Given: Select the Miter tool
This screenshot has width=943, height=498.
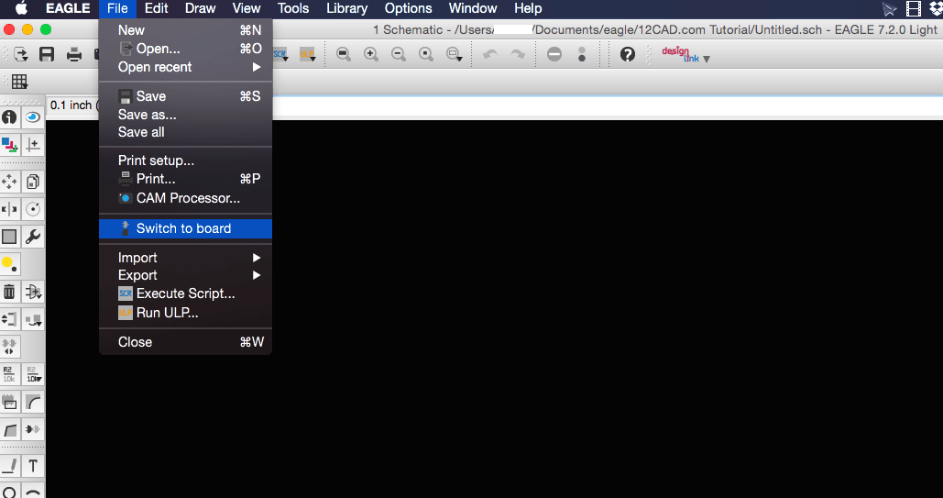Looking at the screenshot, I should click(x=33, y=402).
